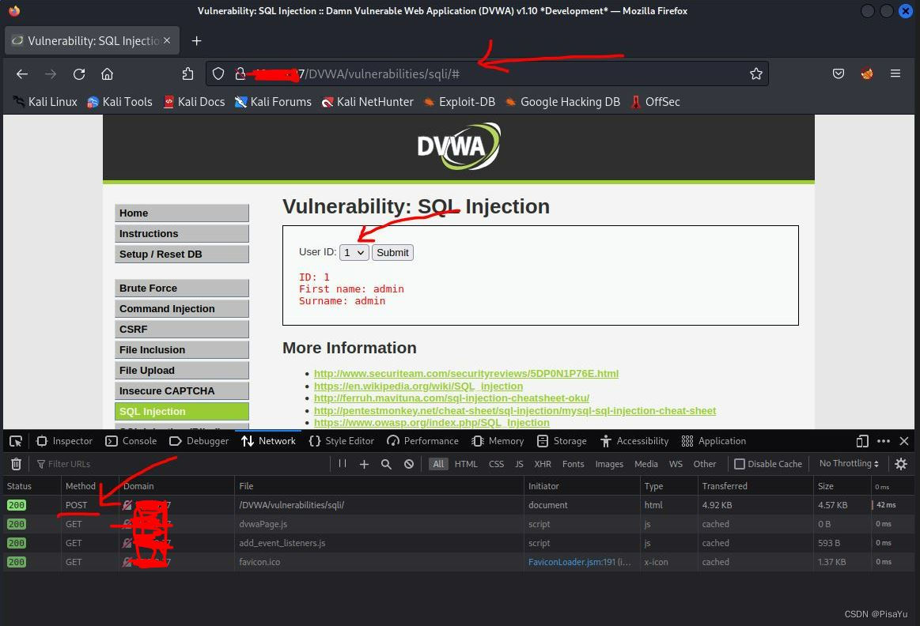Switch to the Accessibility tab
Screen dimensions: 920x626
(634, 441)
